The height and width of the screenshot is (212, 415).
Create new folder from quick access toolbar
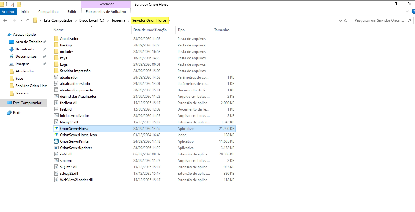coord(19,4)
